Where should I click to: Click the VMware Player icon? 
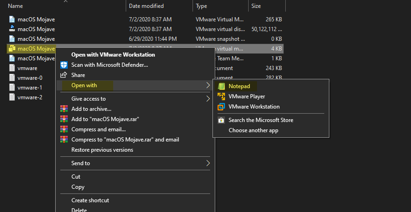pyautogui.click(x=221, y=96)
